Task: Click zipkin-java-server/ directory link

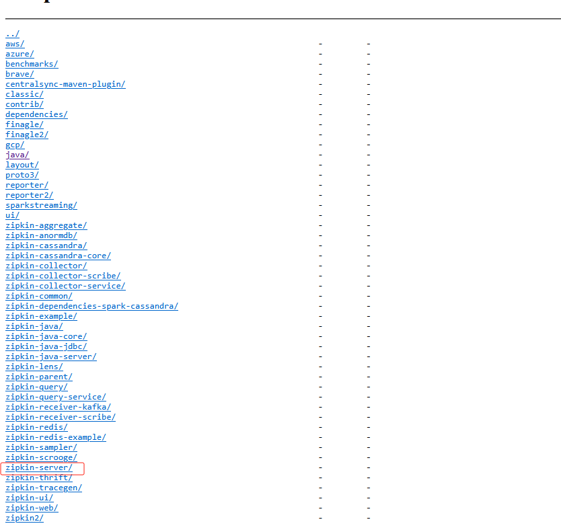Action: coord(51,356)
